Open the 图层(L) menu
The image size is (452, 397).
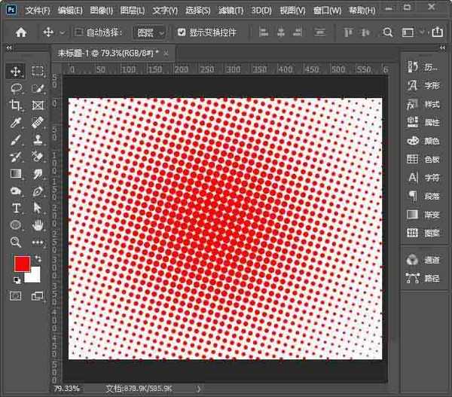click(133, 11)
